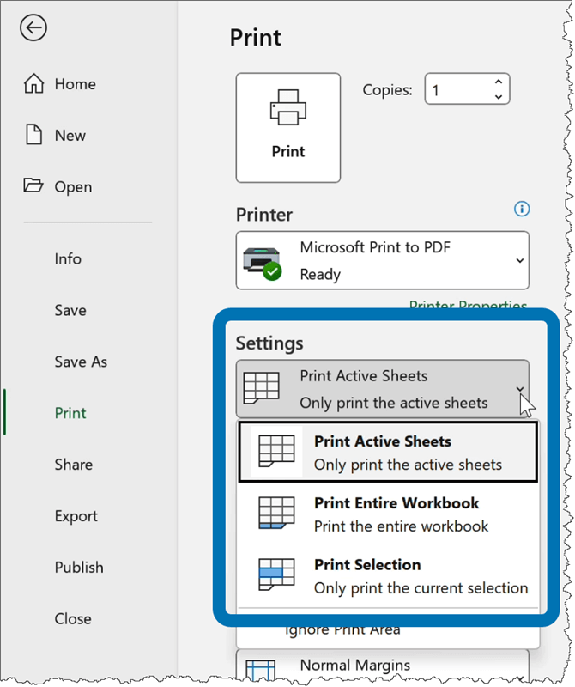Click the Home house icon
Viewport: 575px width, 687px height.
point(33,83)
